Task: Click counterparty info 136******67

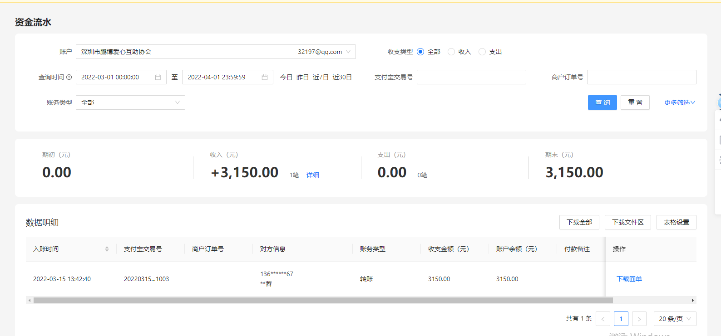Action: (277, 274)
